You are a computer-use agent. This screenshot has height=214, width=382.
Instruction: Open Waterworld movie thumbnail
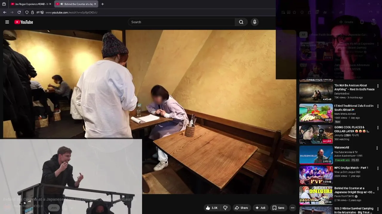(x=316, y=155)
